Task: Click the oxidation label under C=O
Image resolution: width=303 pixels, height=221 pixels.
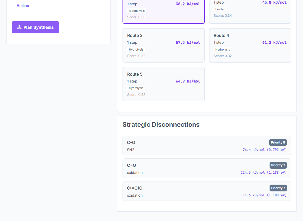Action: tap(135, 173)
